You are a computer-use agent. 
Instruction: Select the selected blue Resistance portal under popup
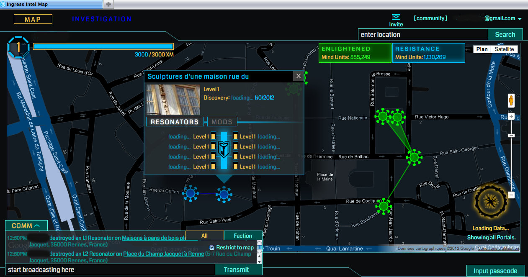coord(224,194)
